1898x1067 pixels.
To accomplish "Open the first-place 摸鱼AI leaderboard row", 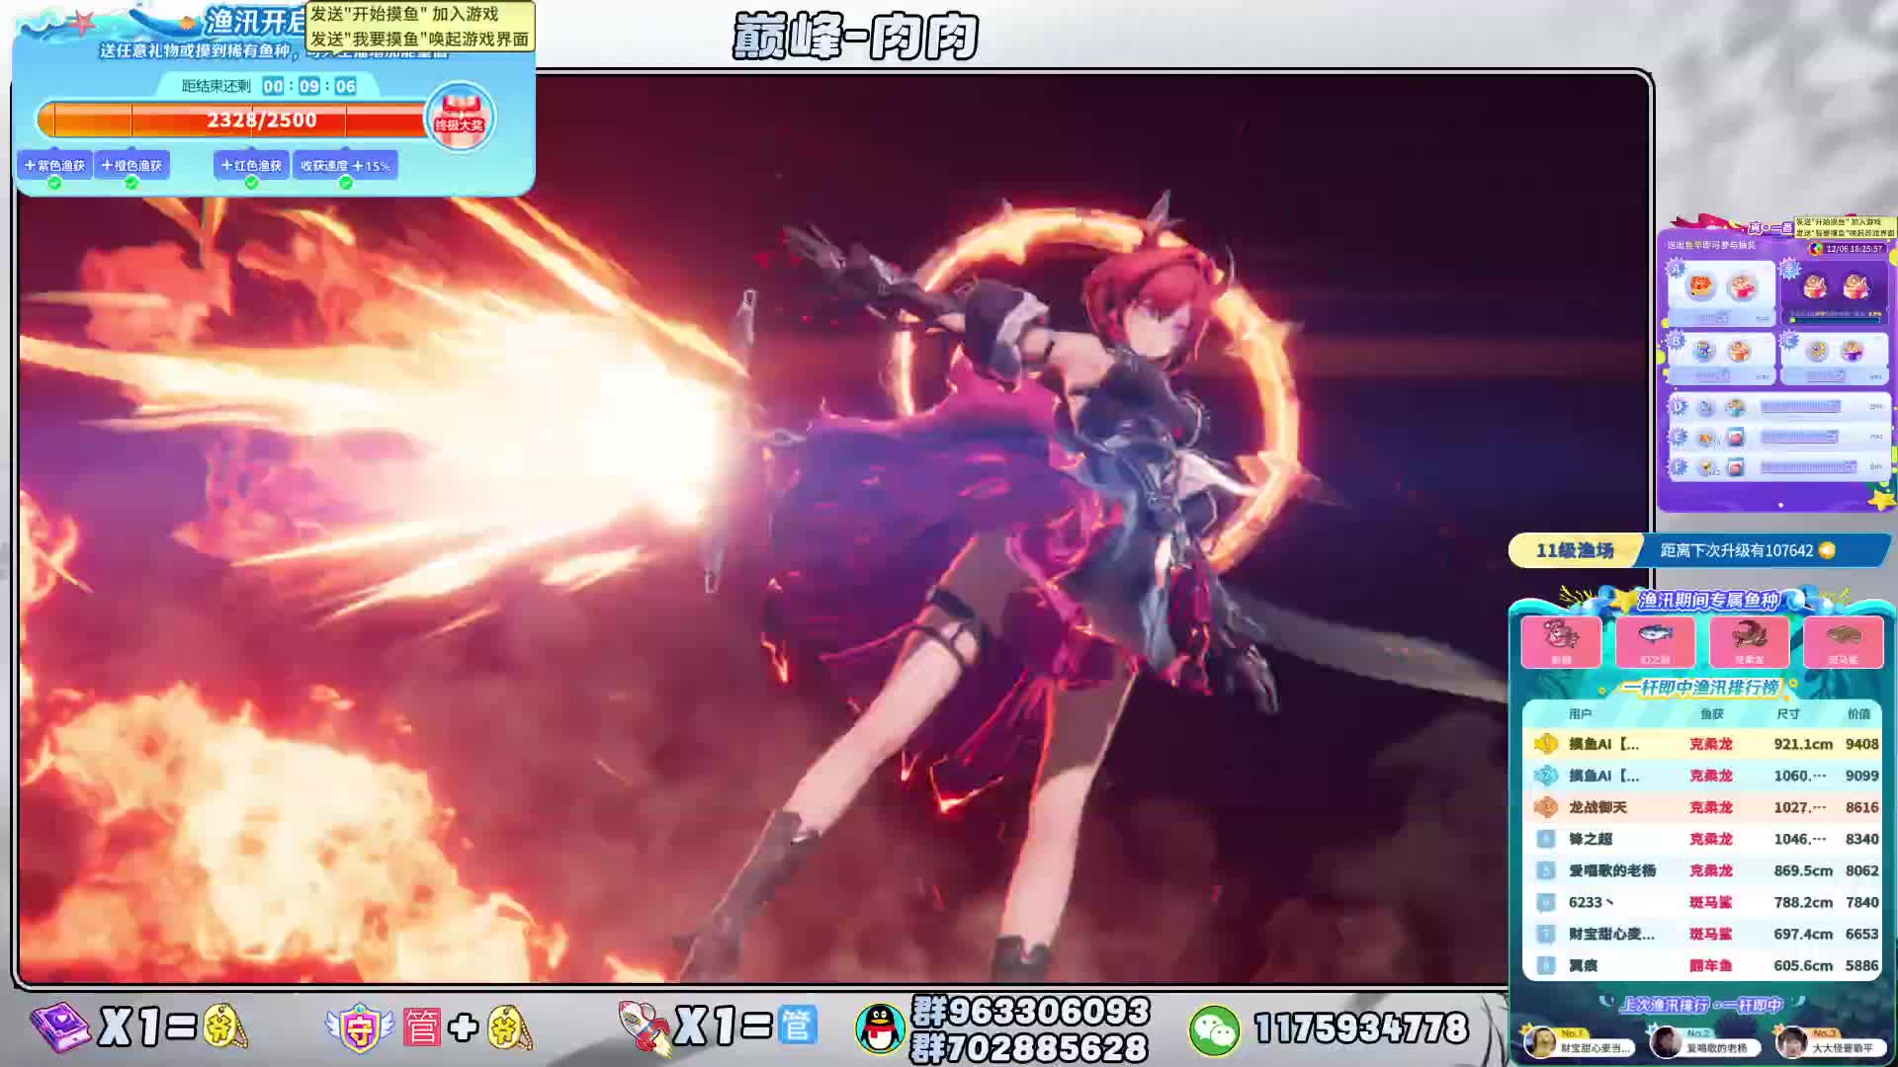I will click(x=1702, y=744).
